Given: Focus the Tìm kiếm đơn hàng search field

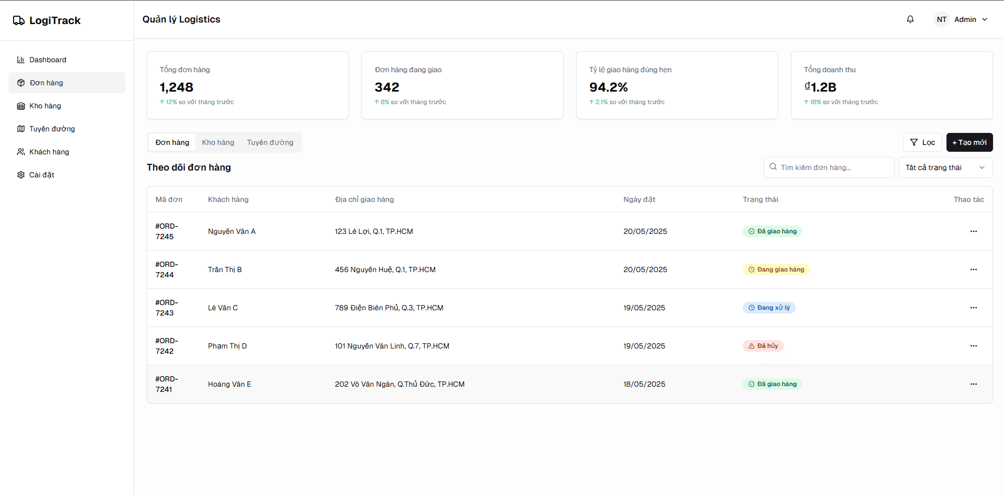Looking at the screenshot, I should pos(829,167).
